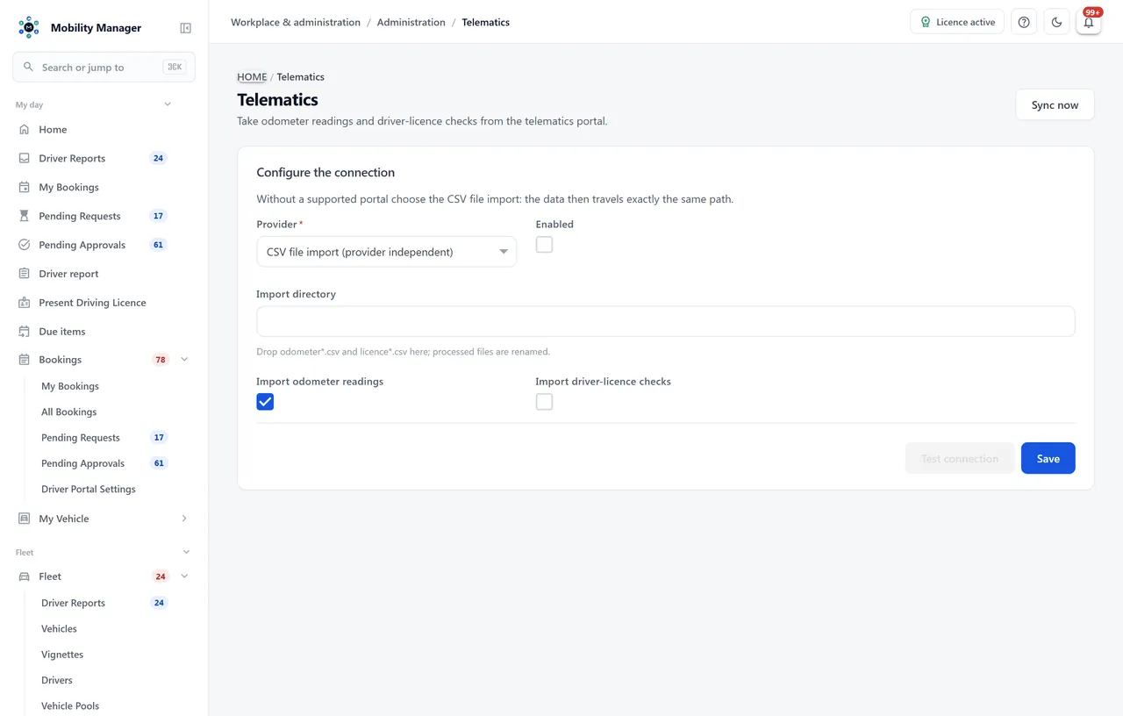The image size is (1123, 716).
Task: Open Vignettes under Fleet
Action: [x=62, y=655]
